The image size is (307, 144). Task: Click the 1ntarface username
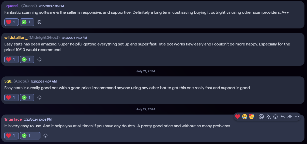pos(13,119)
